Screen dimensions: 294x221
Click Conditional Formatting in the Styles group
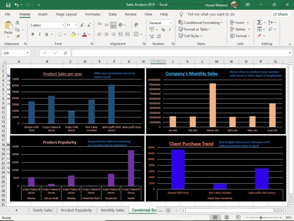tap(201, 22)
